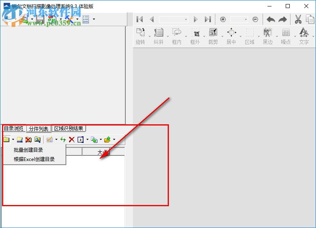Click the rename 'a' text box icon
Image resolution: width=316 pixels, height=228 pixels.
point(80,140)
